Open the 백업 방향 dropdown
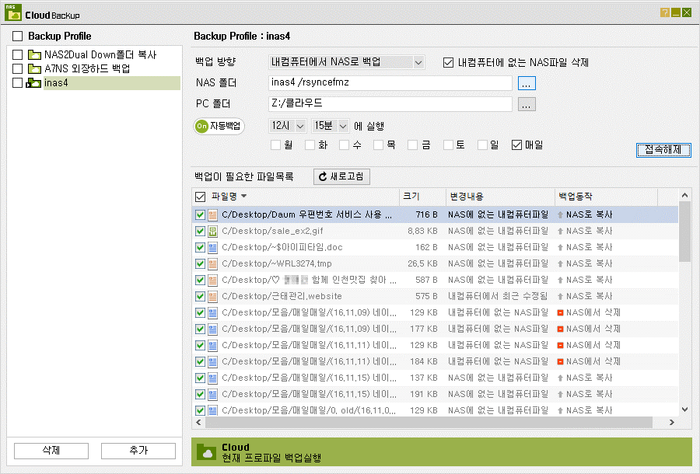Viewport: 700px width, 474px height. (x=346, y=62)
